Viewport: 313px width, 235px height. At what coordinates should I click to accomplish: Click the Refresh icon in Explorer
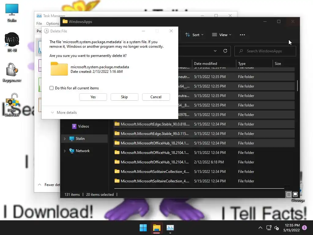point(225,51)
